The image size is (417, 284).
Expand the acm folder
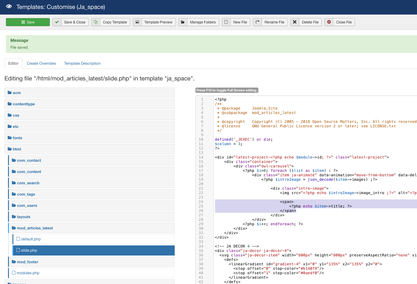point(17,93)
